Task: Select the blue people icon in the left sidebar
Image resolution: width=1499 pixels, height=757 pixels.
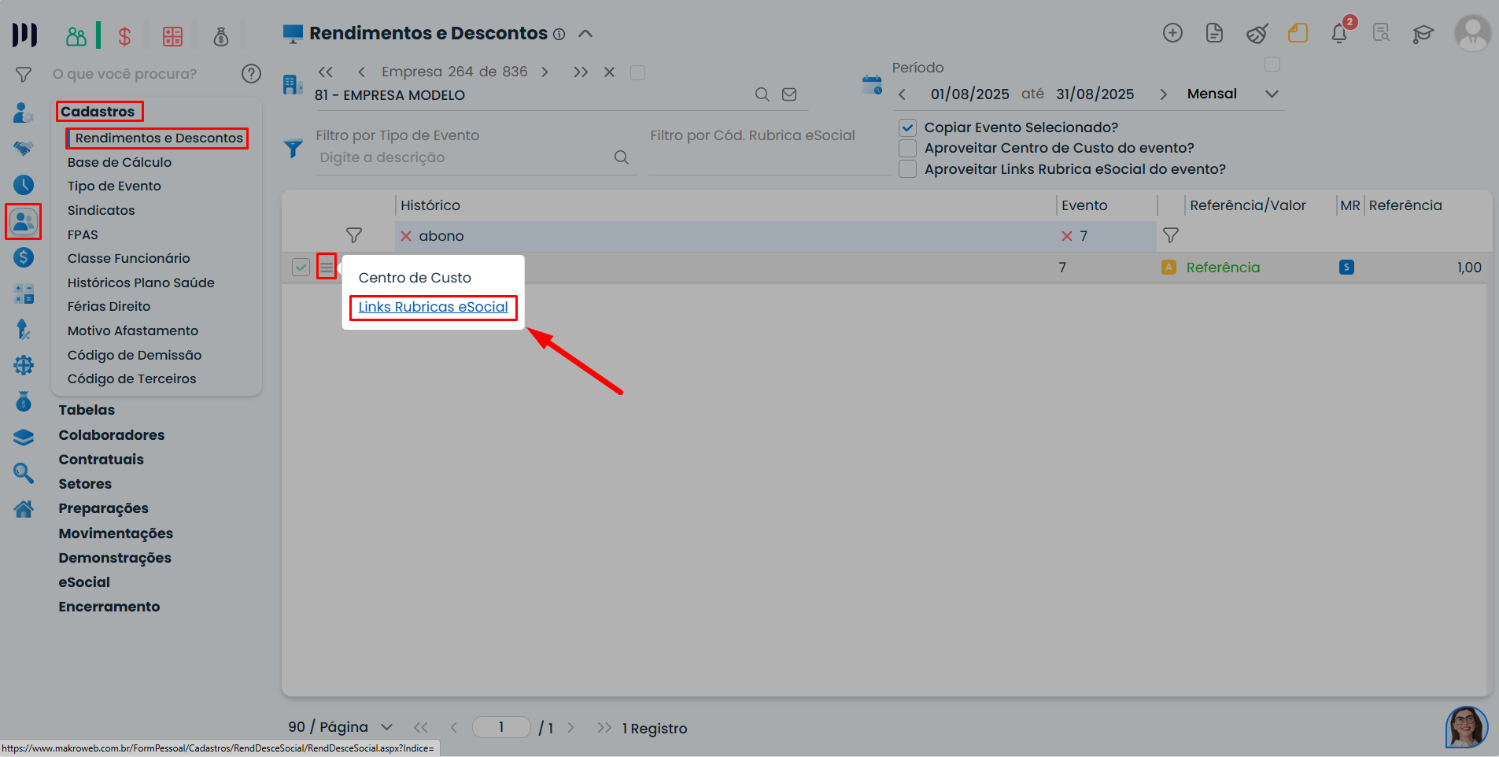Action: tap(24, 221)
